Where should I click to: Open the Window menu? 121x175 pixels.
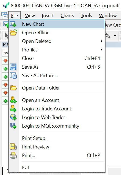tap(108, 15)
